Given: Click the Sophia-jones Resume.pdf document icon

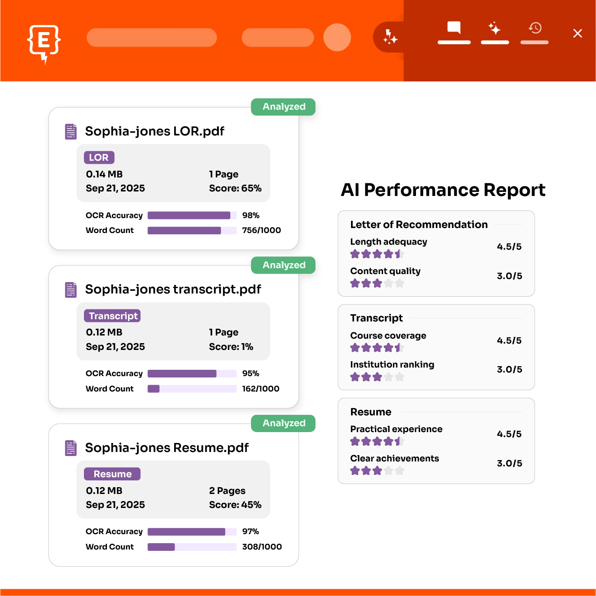Looking at the screenshot, I should 71,448.
